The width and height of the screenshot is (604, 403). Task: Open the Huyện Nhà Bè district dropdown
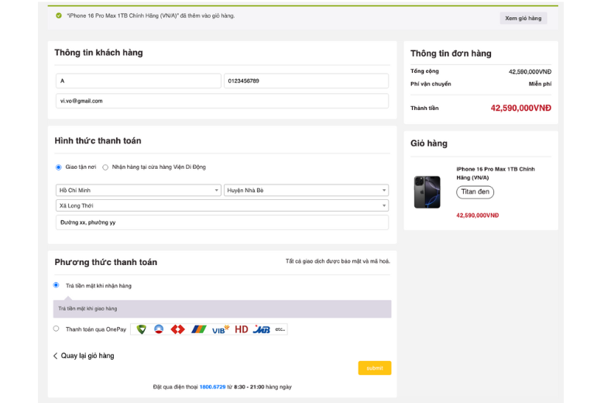(306, 190)
